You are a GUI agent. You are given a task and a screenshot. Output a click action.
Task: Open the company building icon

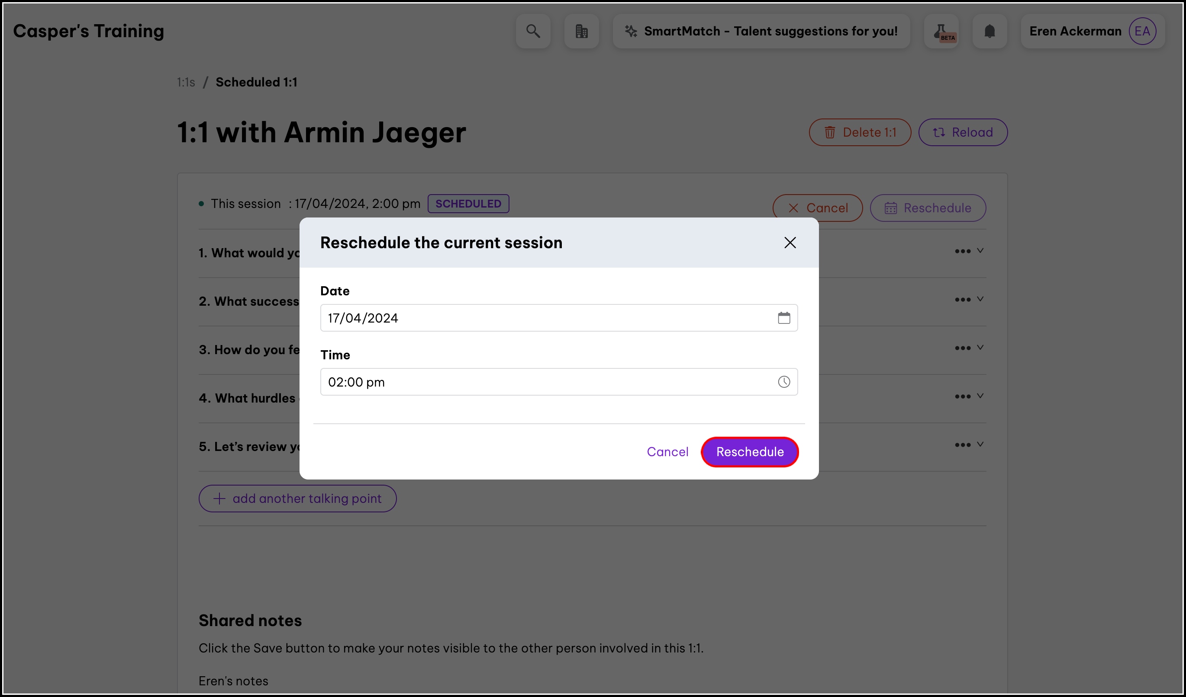point(582,31)
